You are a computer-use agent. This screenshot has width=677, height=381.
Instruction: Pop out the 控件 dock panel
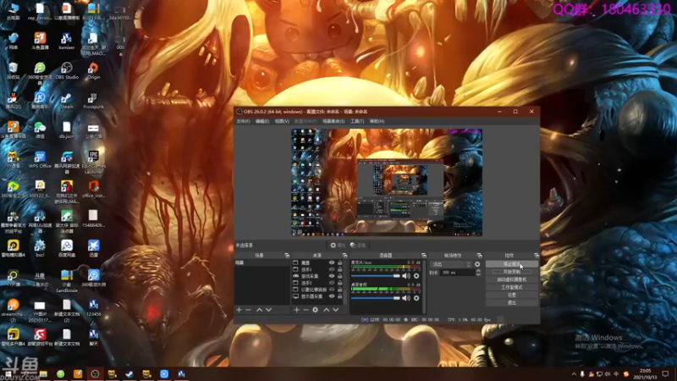(537, 256)
